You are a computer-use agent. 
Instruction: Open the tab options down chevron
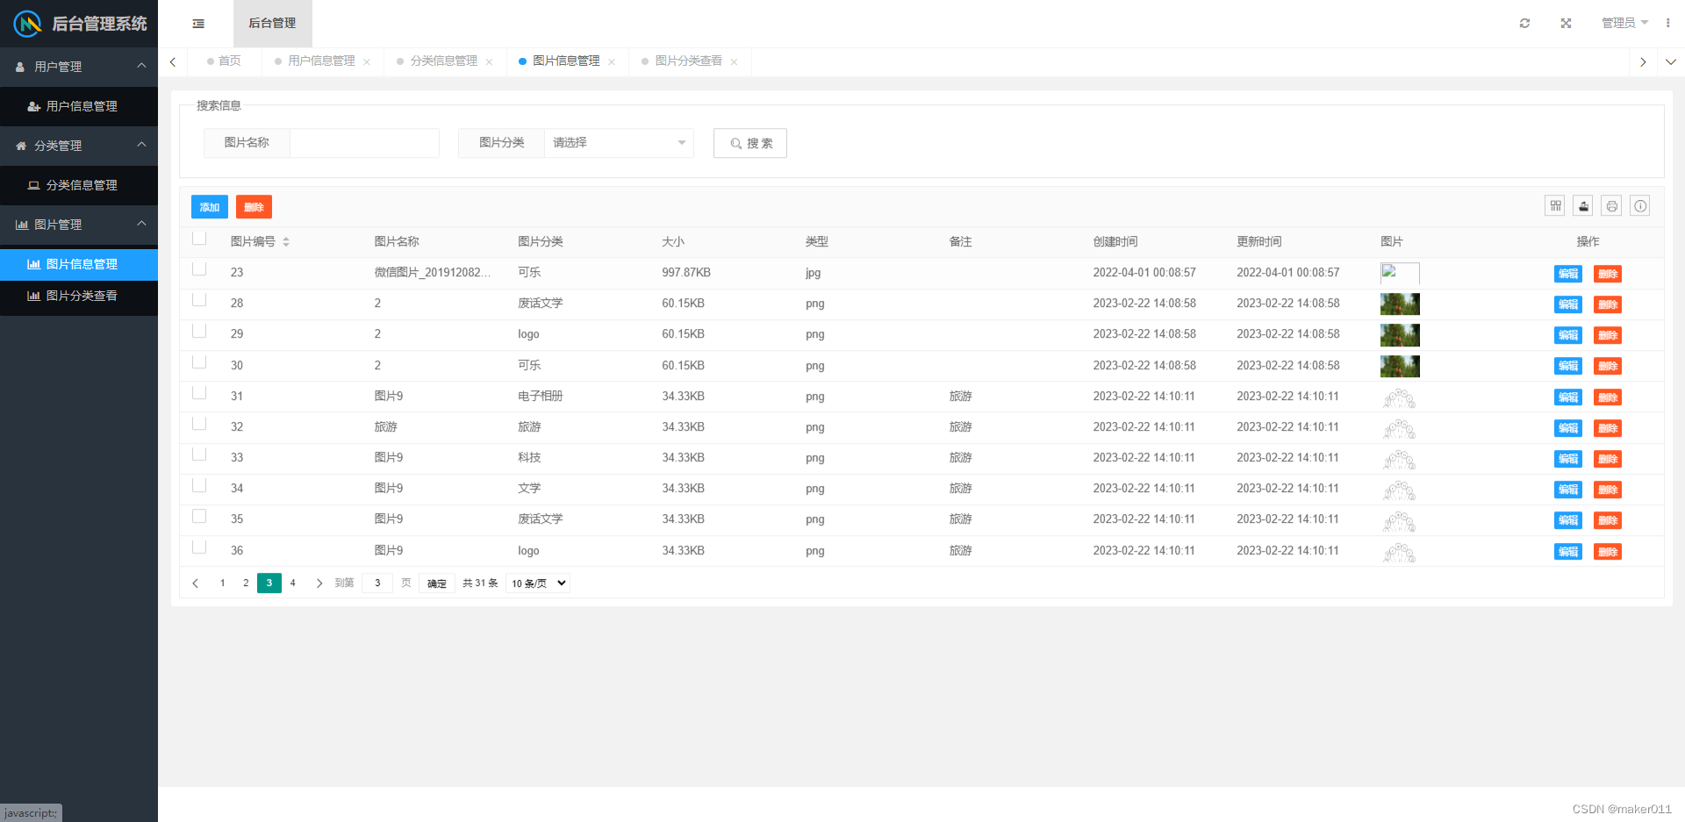pos(1670,62)
